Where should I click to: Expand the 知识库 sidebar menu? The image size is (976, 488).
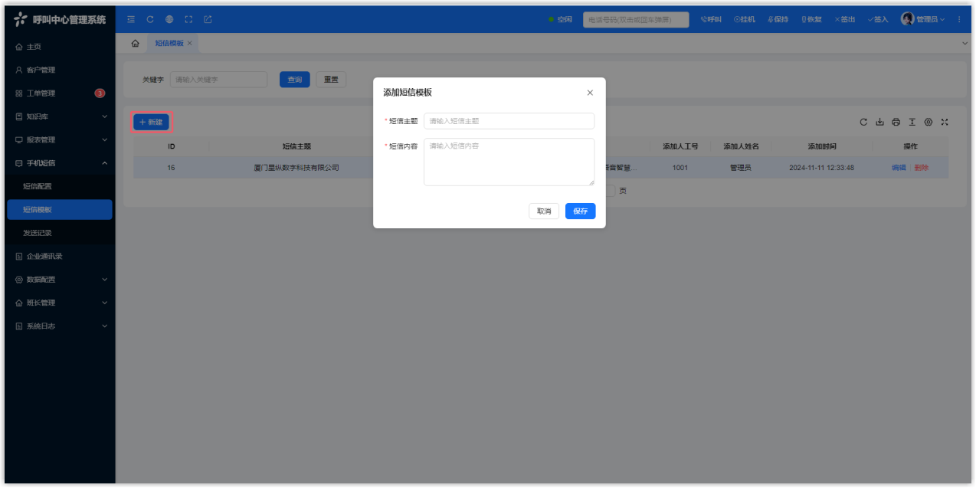click(60, 116)
